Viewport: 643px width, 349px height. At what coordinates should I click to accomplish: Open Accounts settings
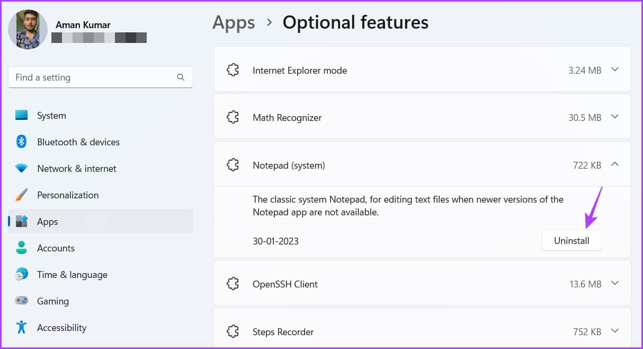[x=101, y=248]
